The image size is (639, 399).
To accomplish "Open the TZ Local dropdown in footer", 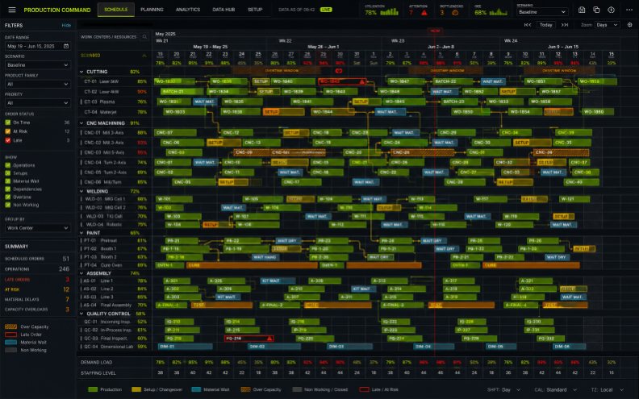I will [x=608, y=389].
